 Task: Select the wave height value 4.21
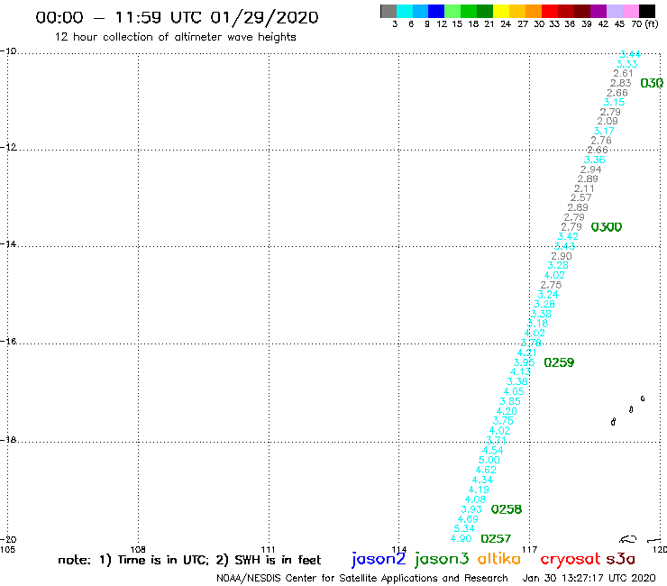527,353
